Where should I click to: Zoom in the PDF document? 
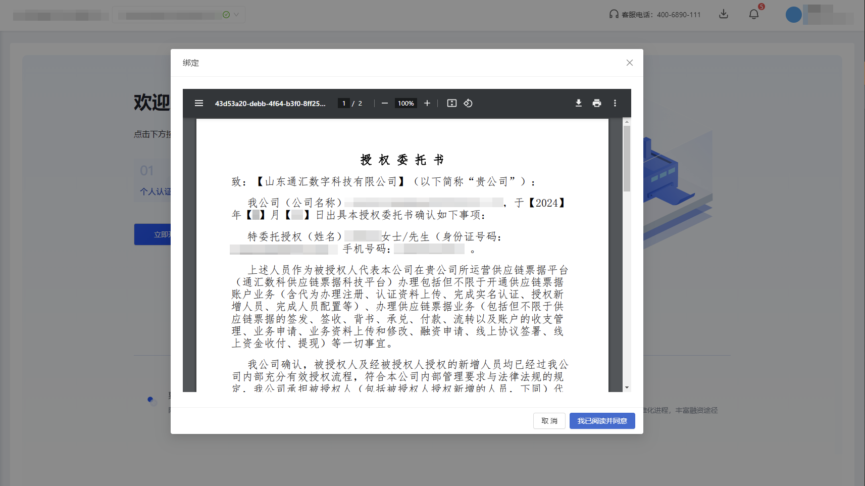click(x=427, y=103)
